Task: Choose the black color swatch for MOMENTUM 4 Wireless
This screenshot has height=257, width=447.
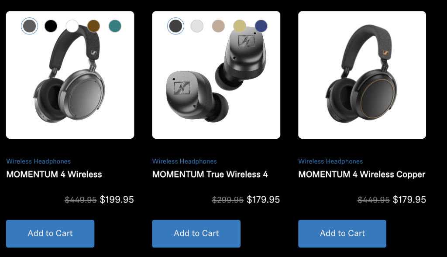Action: pyautogui.click(x=51, y=26)
